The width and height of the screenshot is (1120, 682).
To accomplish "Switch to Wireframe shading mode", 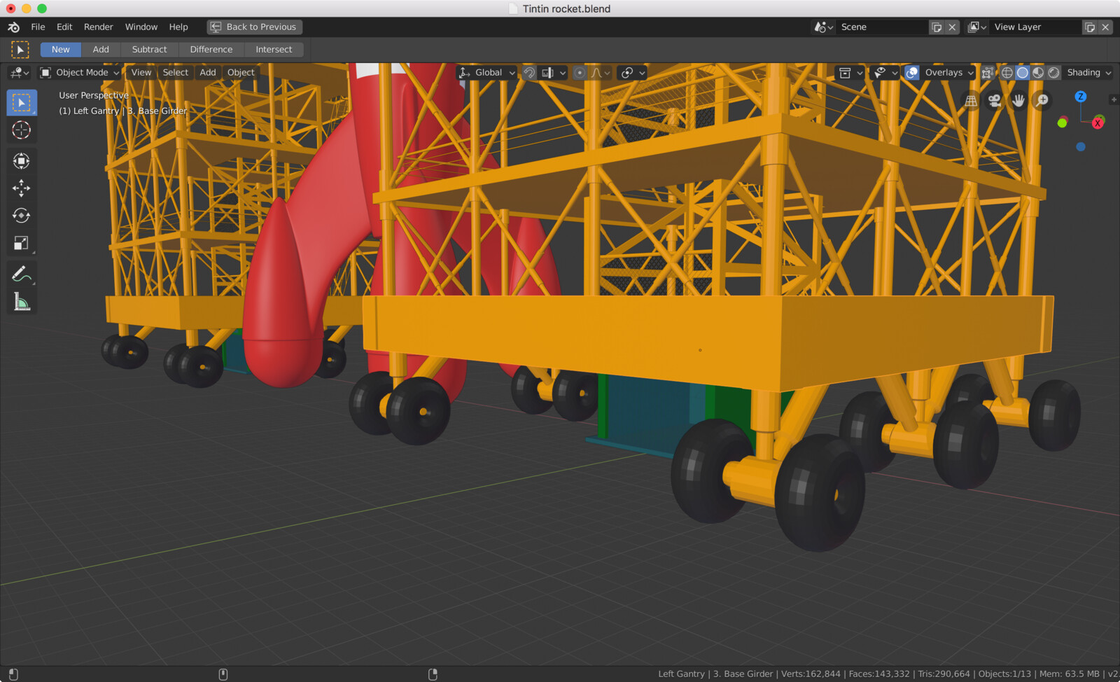I will (x=1007, y=72).
